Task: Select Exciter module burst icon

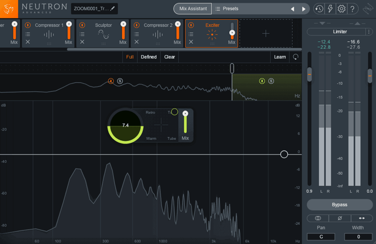Action: click(212, 34)
